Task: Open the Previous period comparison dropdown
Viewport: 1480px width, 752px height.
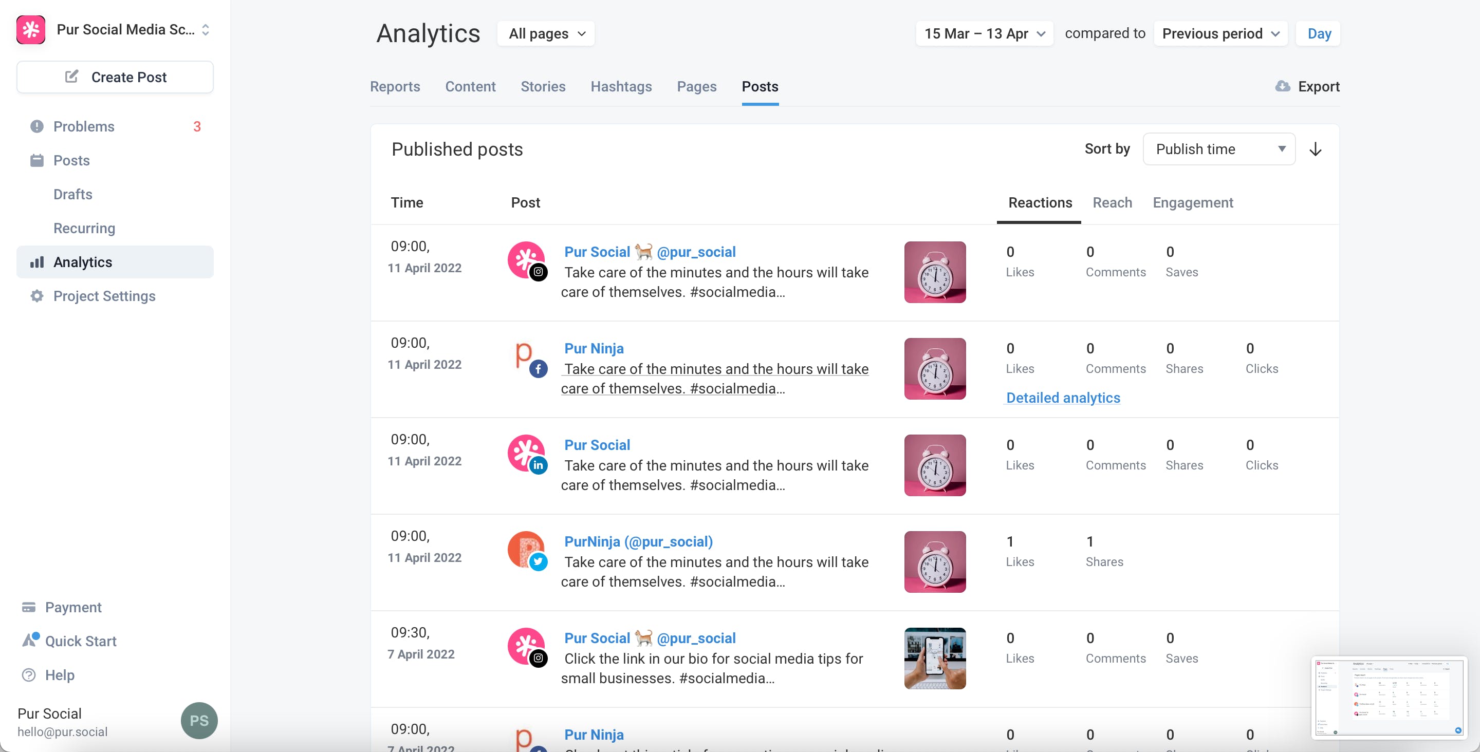Action: click(x=1220, y=33)
